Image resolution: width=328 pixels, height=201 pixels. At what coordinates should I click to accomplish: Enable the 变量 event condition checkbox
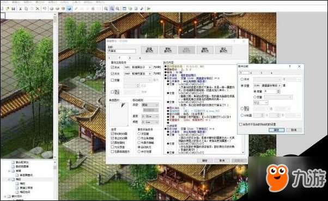pos(112,80)
